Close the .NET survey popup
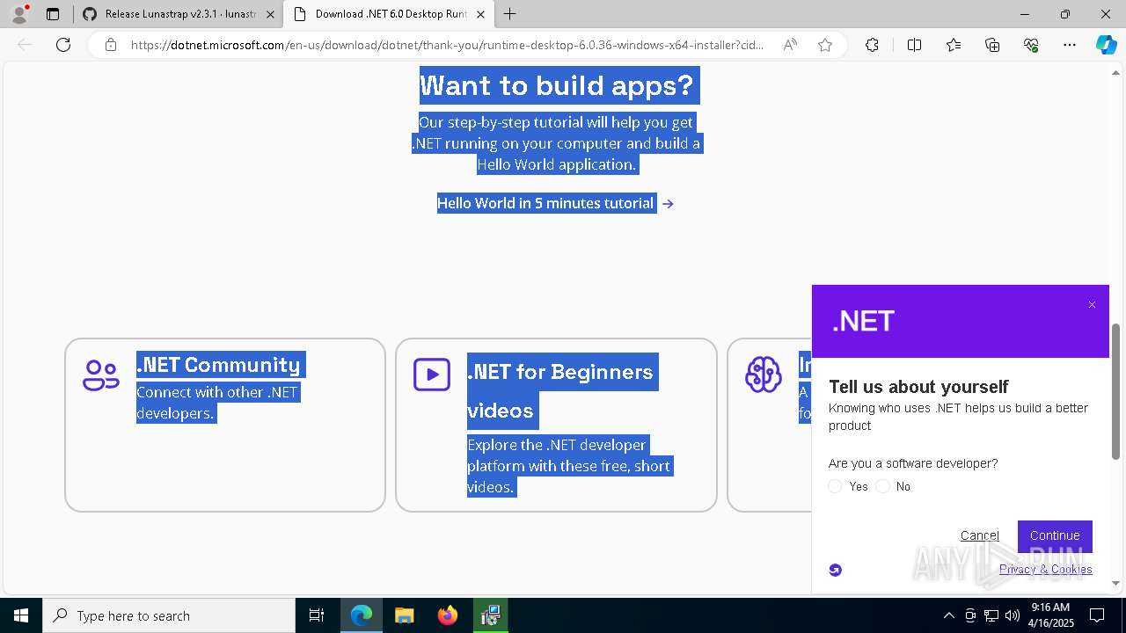This screenshot has width=1126, height=633. coord(1092,305)
